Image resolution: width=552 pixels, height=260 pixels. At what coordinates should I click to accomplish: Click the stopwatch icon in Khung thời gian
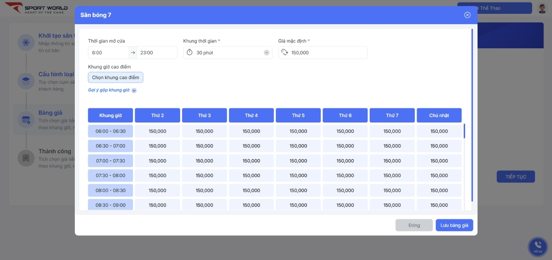pos(190,53)
